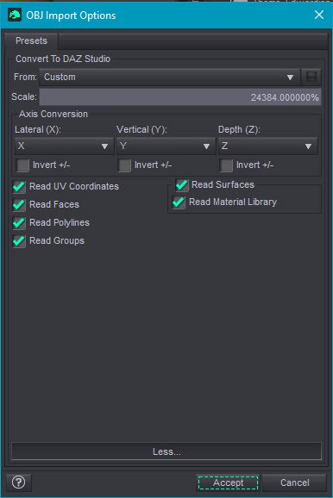Uncheck Read Material Library option
333x498 pixels.
coord(179,202)
